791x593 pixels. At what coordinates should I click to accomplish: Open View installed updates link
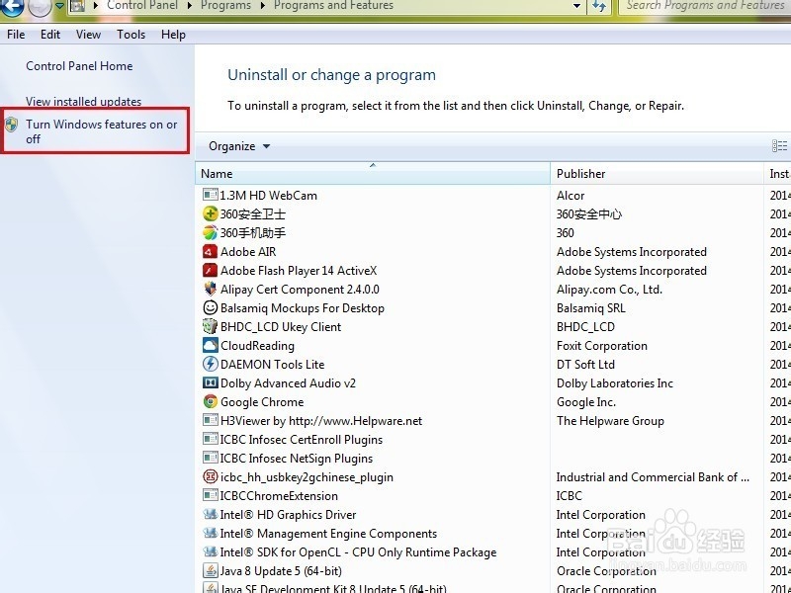click(84, 102)
